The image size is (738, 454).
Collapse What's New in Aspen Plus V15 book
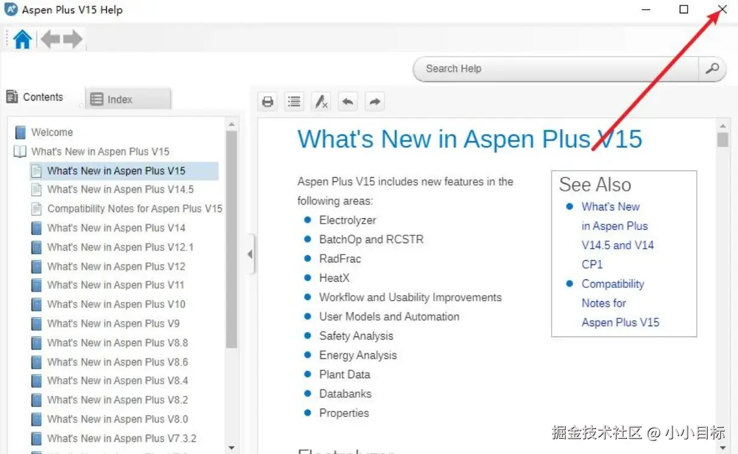pyautogui.click(x=100, y=152)
